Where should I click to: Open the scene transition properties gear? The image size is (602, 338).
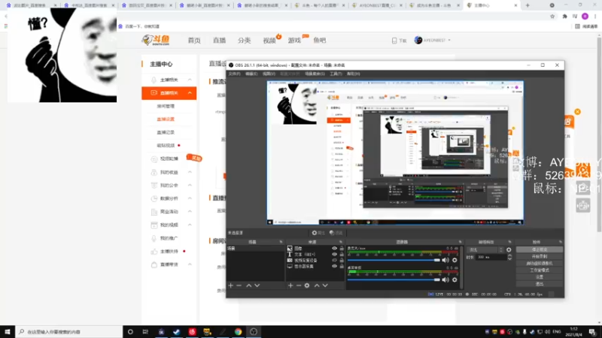pos(509,250)
